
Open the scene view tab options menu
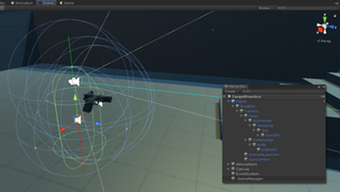pos(336,3)
